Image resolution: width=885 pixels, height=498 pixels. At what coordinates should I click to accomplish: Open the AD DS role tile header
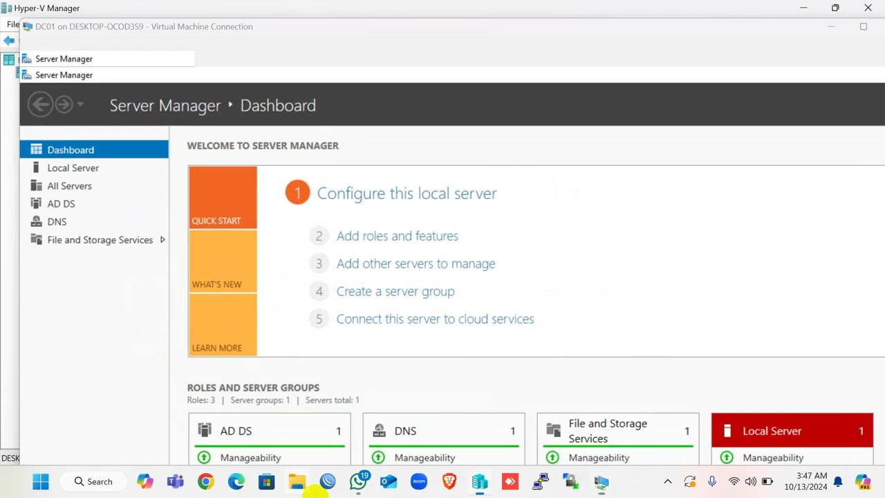click(270, 430)
